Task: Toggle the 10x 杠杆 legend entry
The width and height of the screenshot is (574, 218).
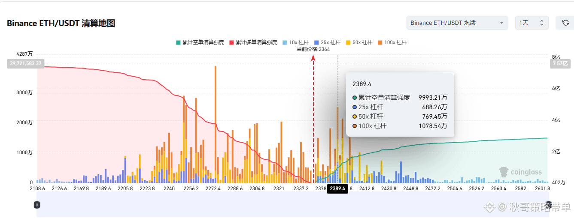Action: 295,42
